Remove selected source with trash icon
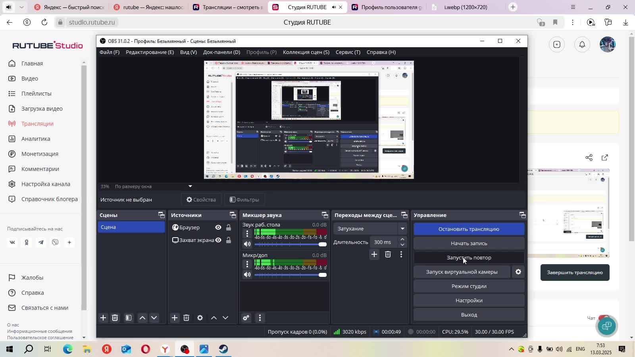Viewport: 635px width, 357px height. click(x=186, y=318)
